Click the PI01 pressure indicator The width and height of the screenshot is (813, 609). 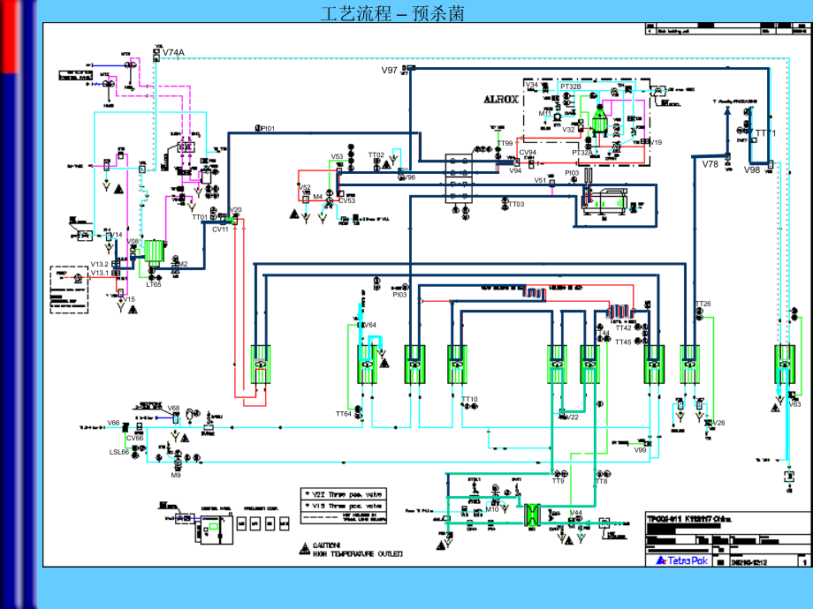pyautogui.click(x=258, y=129)
